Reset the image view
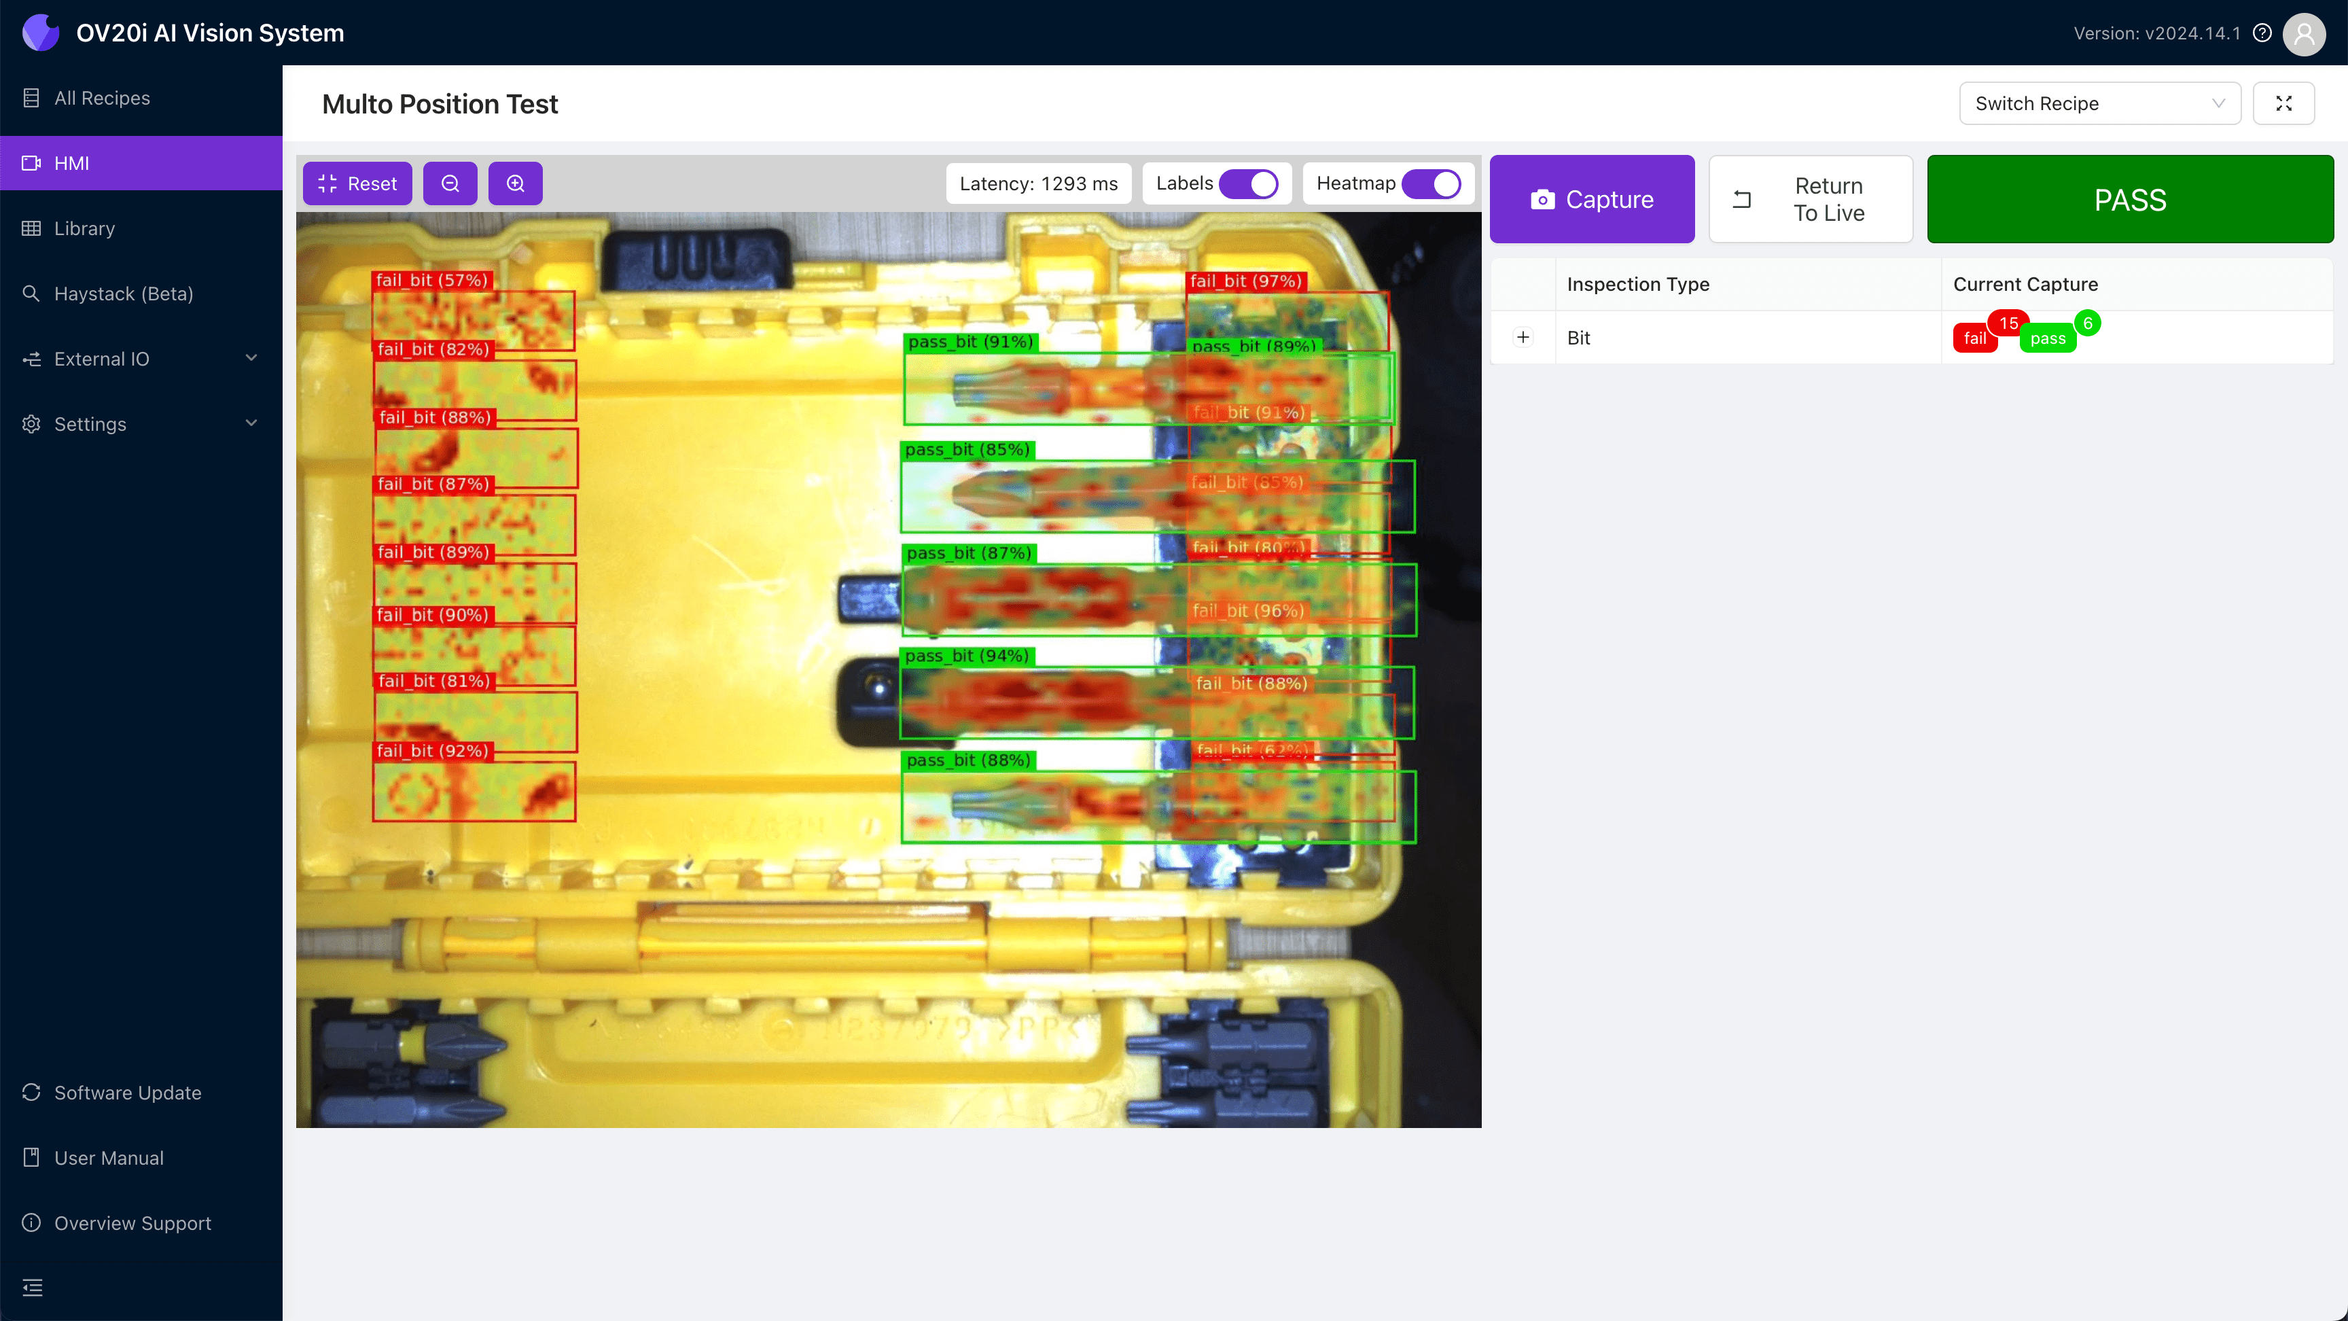 pyautogui.click(x=357, y=183)
